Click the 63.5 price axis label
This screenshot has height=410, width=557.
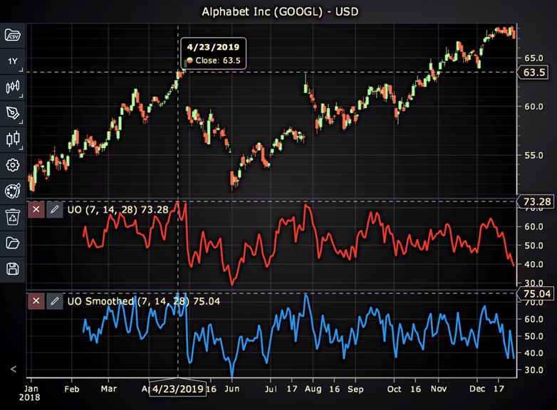tap(534, 73)
